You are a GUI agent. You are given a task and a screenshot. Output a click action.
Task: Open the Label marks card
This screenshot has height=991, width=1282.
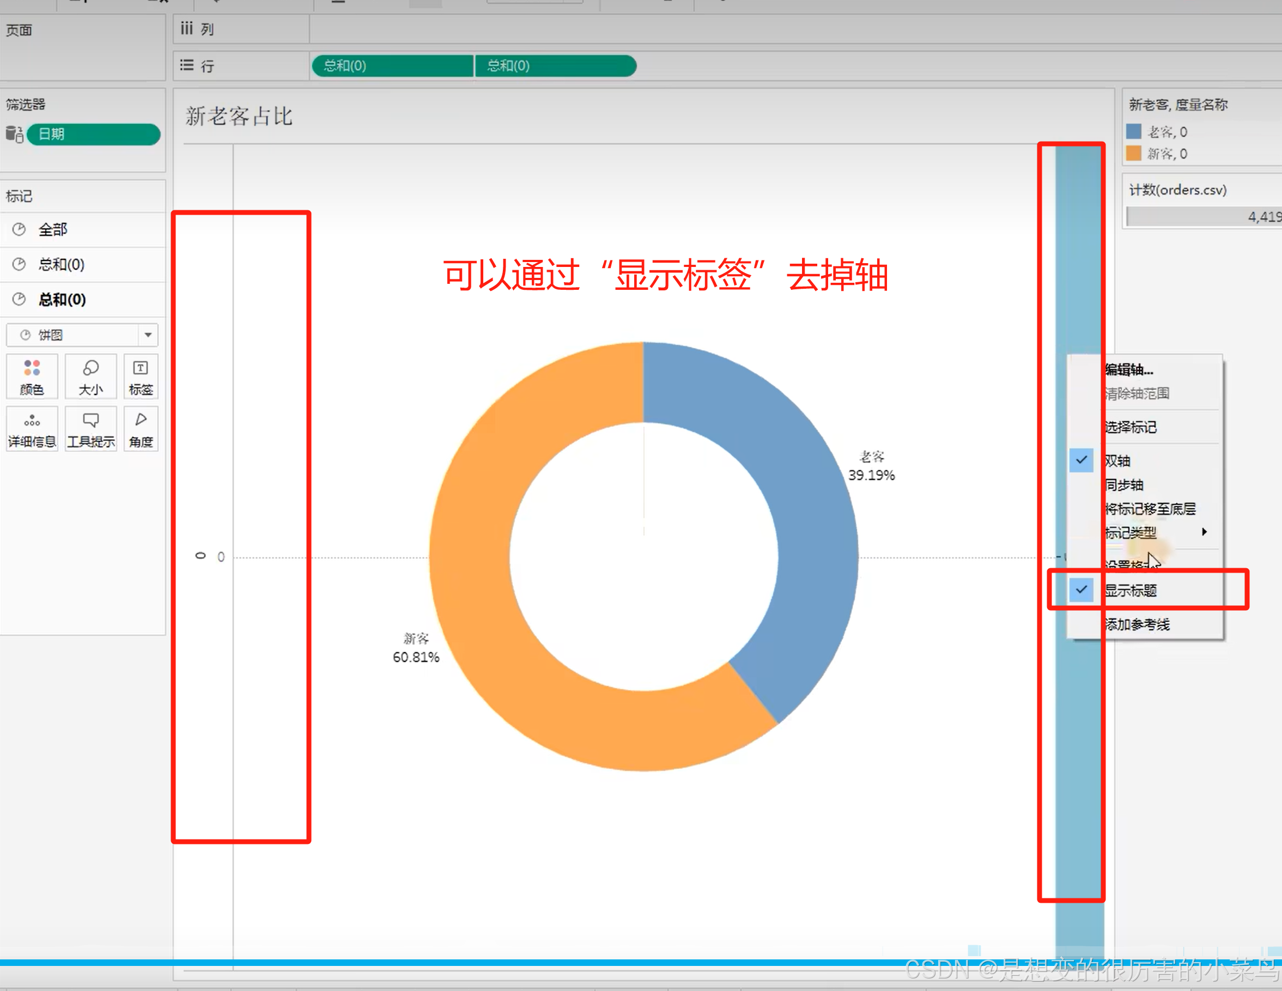140,376
